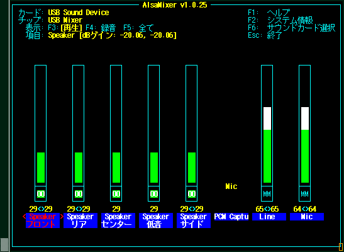344x252 pixels.
Task: Click the 65<>65 Line level value
Action: [267, 209]
